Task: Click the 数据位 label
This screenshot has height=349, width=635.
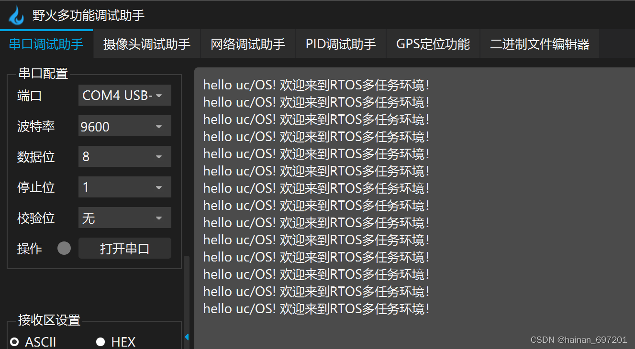Action: point(36,156)
